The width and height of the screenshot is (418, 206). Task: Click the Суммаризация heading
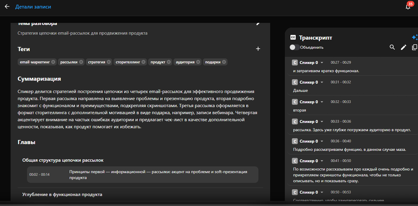[x=39, y=79]
